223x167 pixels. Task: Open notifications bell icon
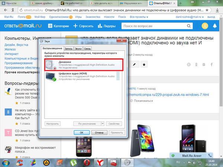coord(215,26)
